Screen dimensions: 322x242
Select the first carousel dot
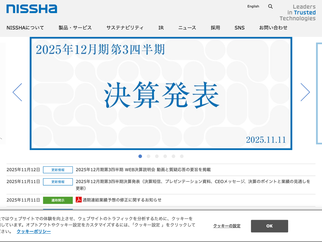140,156
